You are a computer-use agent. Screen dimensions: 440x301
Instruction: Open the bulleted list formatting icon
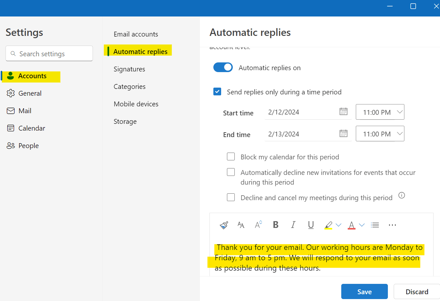[x=375, y=225]
